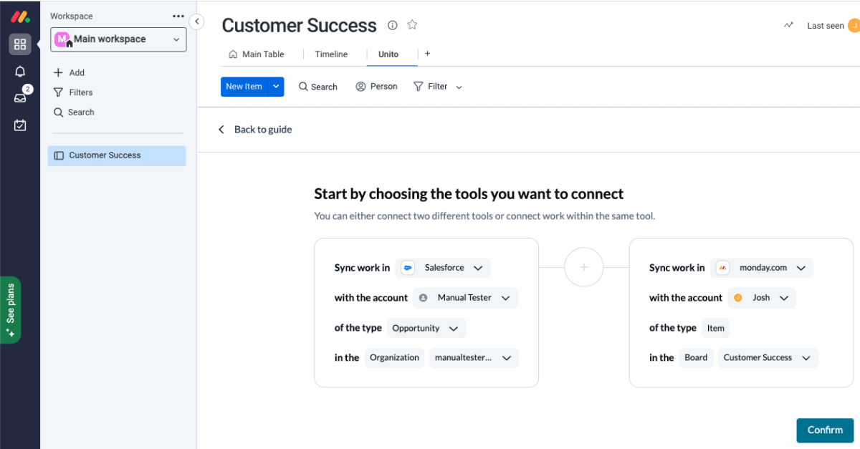Open board info via the info icon
Viewport: 860px width, 449px height.
coord(392,24)
